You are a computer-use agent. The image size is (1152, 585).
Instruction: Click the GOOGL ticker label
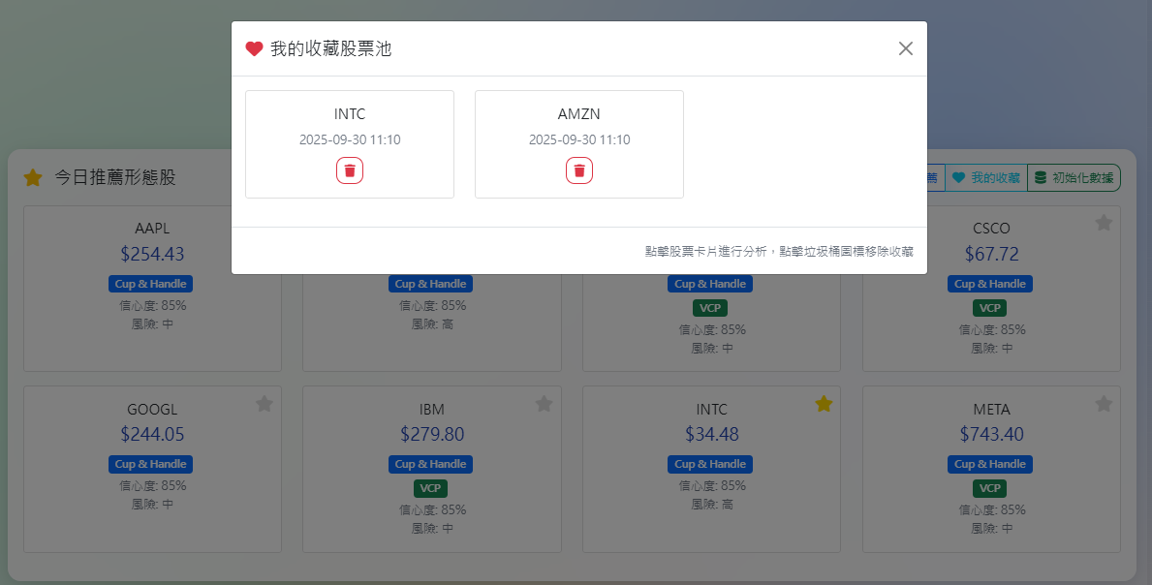[x=152, y=409]
